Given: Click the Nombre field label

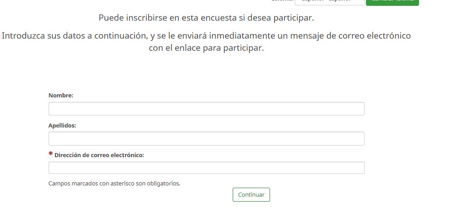Looking at the screenshot, I should pos(61,95).
